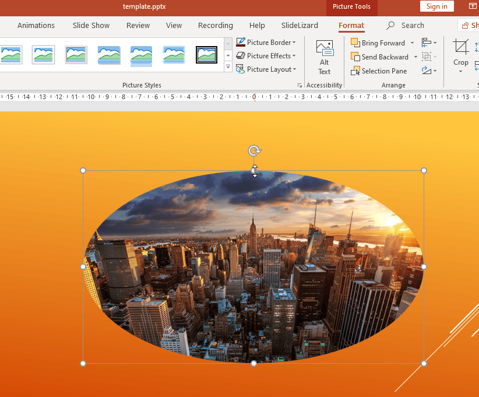Click the Alt Text button
Screen dimensions: 479x397
325,58
